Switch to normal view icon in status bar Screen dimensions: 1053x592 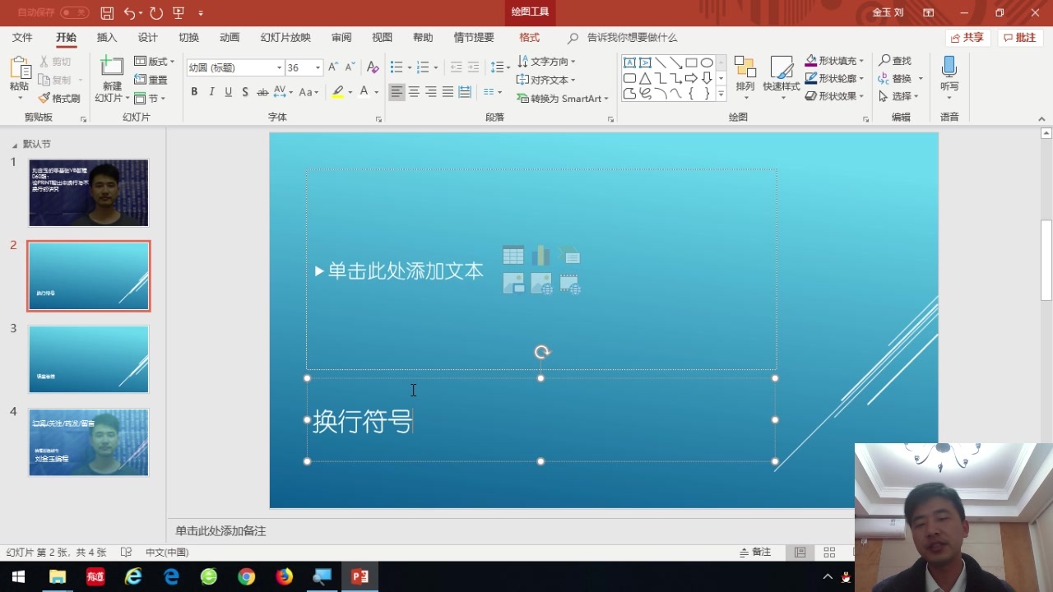800,553
